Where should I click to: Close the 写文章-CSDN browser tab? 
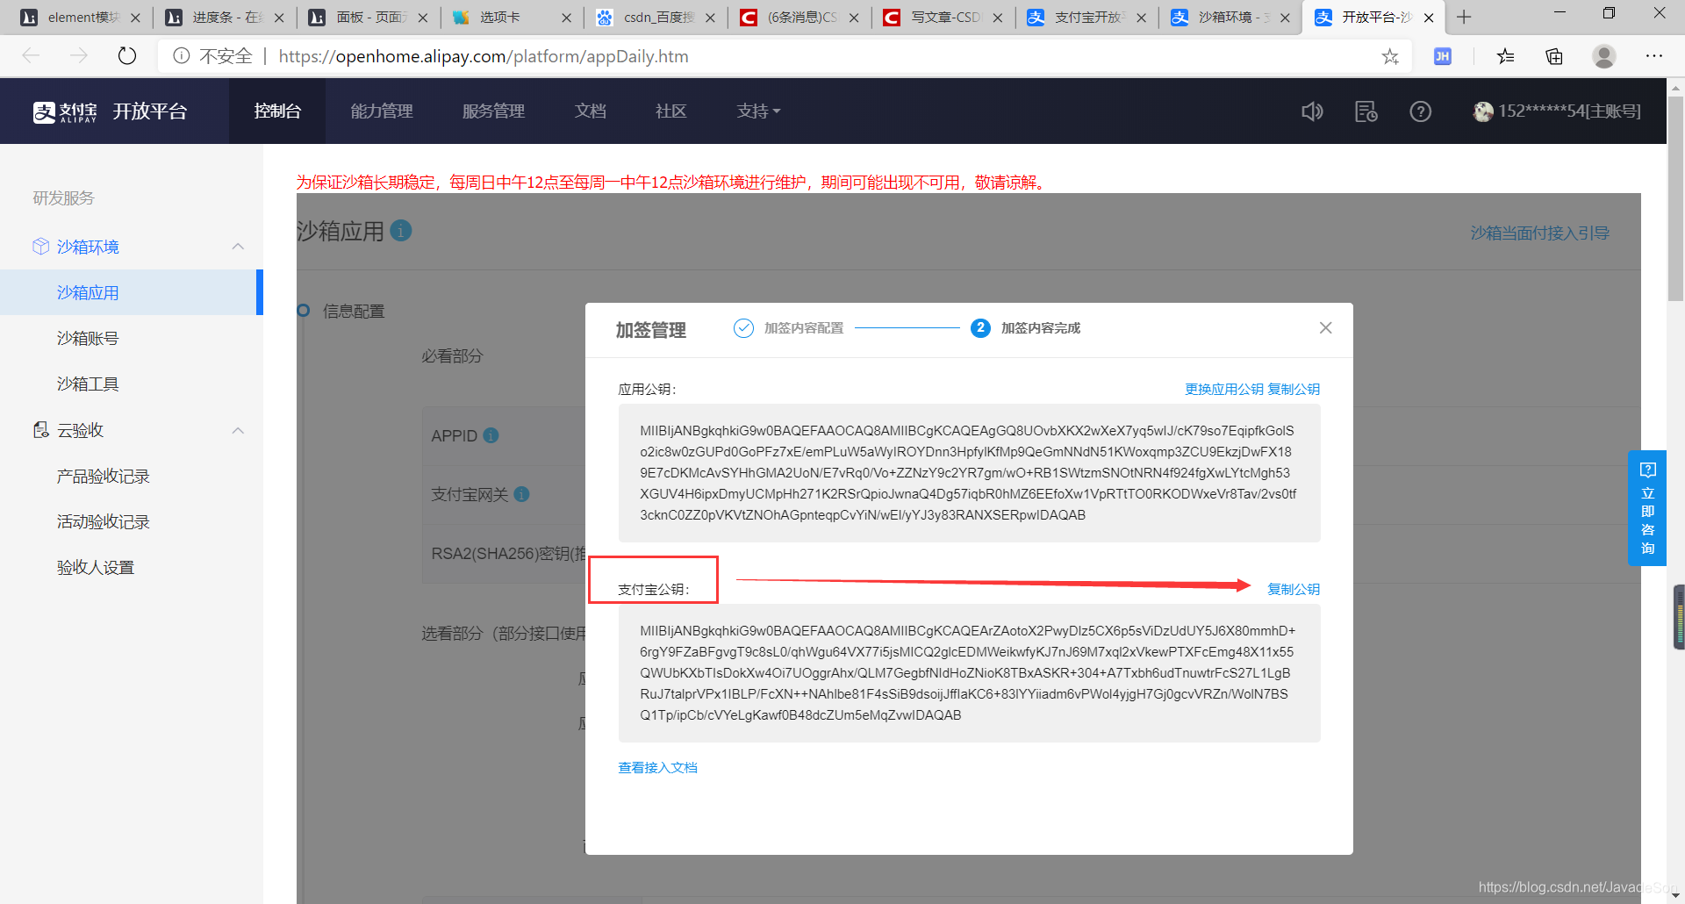click(997, 18)
